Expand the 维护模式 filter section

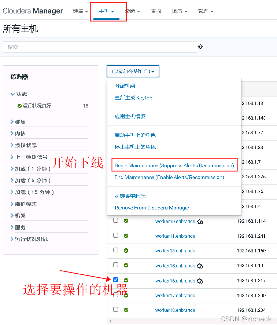[23, 204]
